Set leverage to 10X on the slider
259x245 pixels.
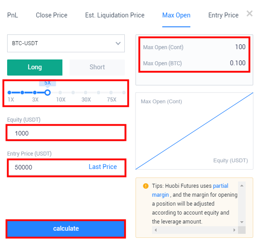[x=60, y=93]
